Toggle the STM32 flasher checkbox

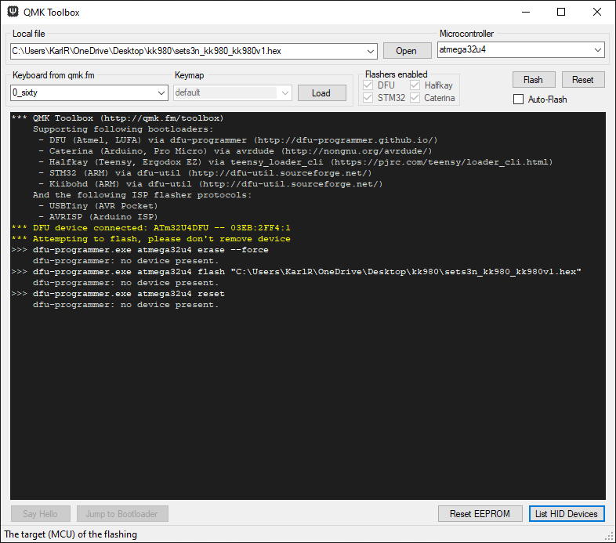click(368, 98)
